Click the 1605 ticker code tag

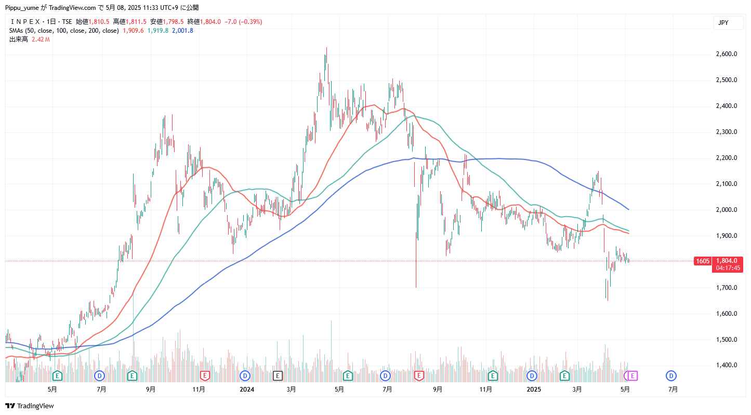pyautogui.click(x=703, y=261)
